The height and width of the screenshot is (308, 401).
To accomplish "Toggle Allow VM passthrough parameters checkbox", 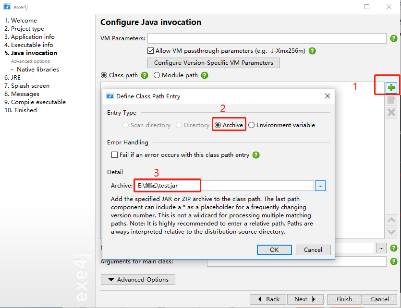I will (x=150, y=51).
